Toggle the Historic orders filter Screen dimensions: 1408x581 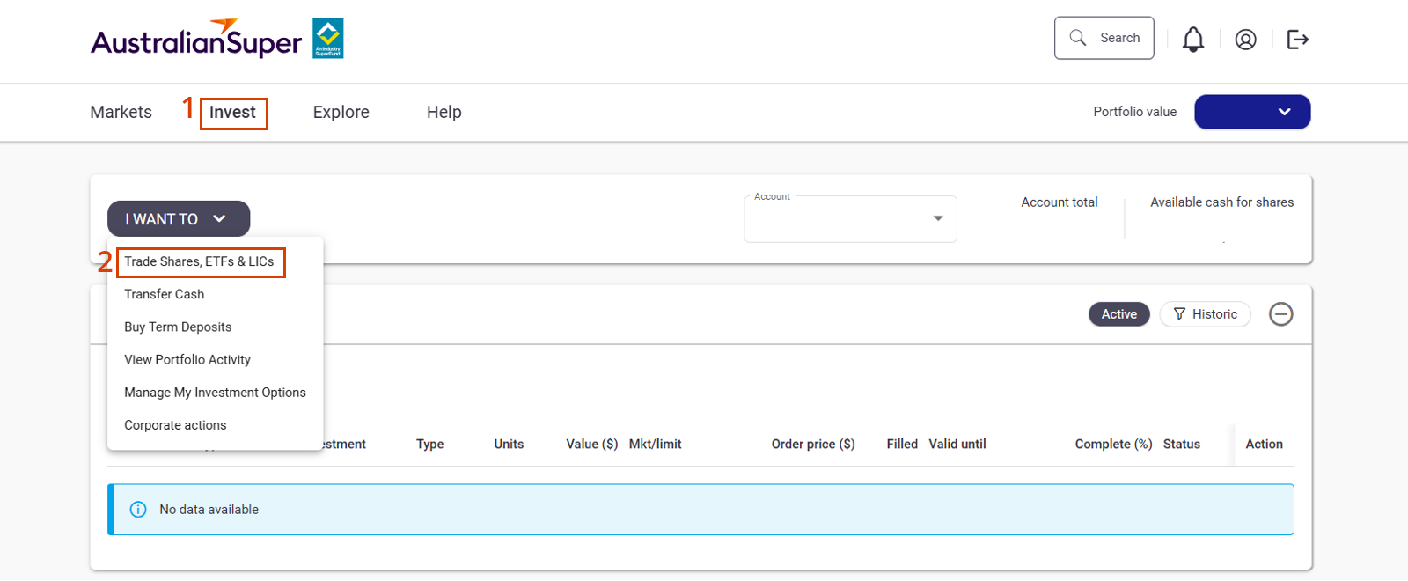(x=1205, y=314)
